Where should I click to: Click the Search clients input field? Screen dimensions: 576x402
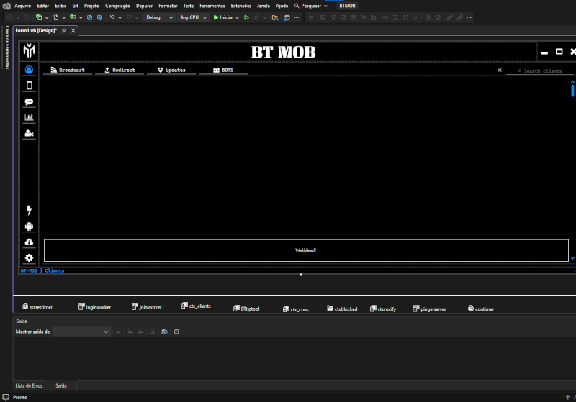click(541, 70)
